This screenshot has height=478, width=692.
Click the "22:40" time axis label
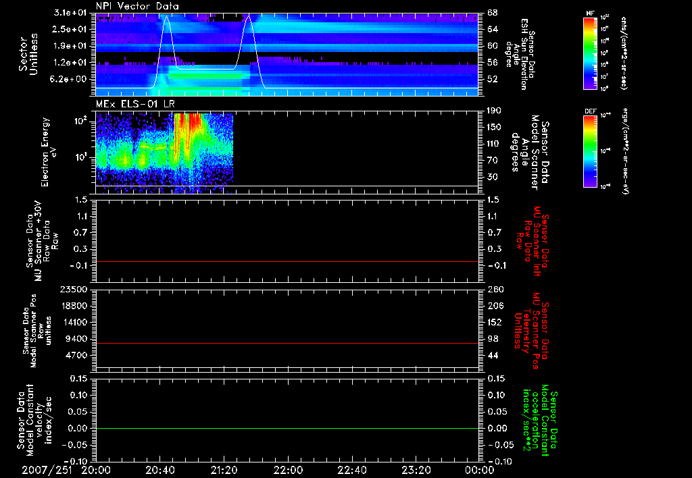click(x=351, y=470)
